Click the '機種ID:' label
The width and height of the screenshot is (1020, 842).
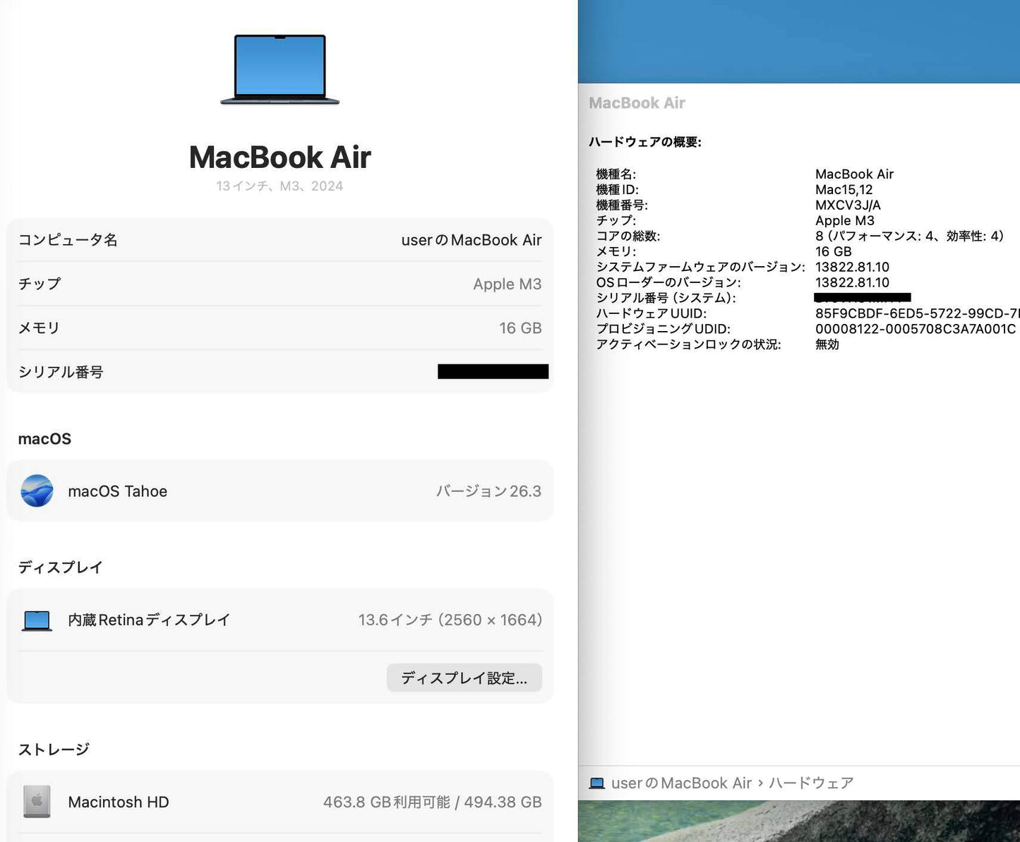(x=618, y=190)
